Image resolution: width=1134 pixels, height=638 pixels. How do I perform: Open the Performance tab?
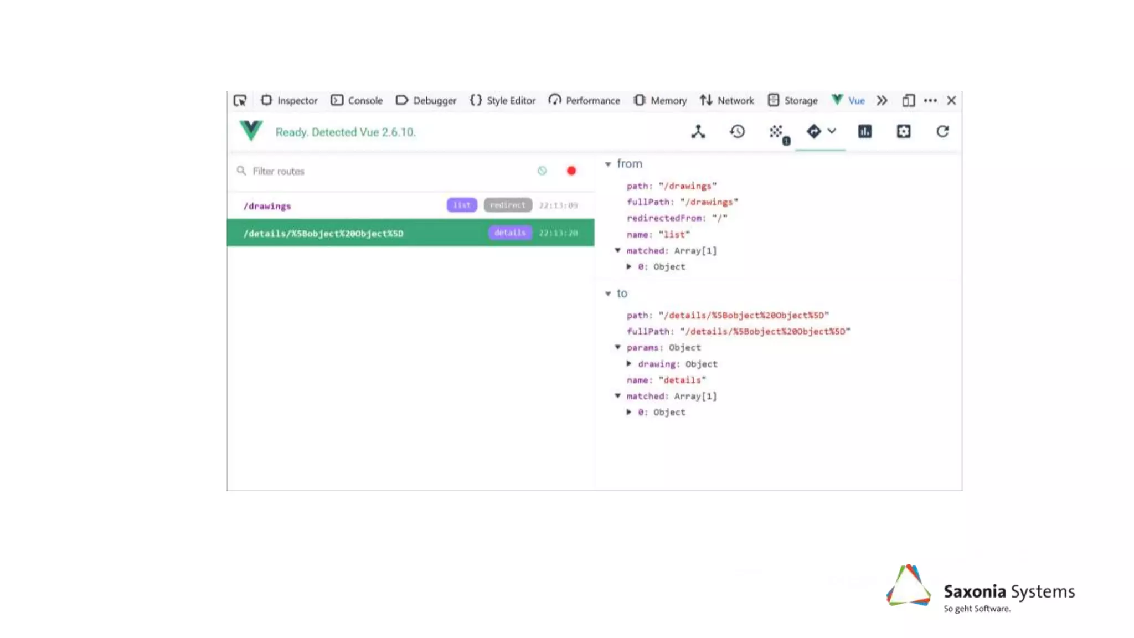pyautogui.click(x=584, y=100)
